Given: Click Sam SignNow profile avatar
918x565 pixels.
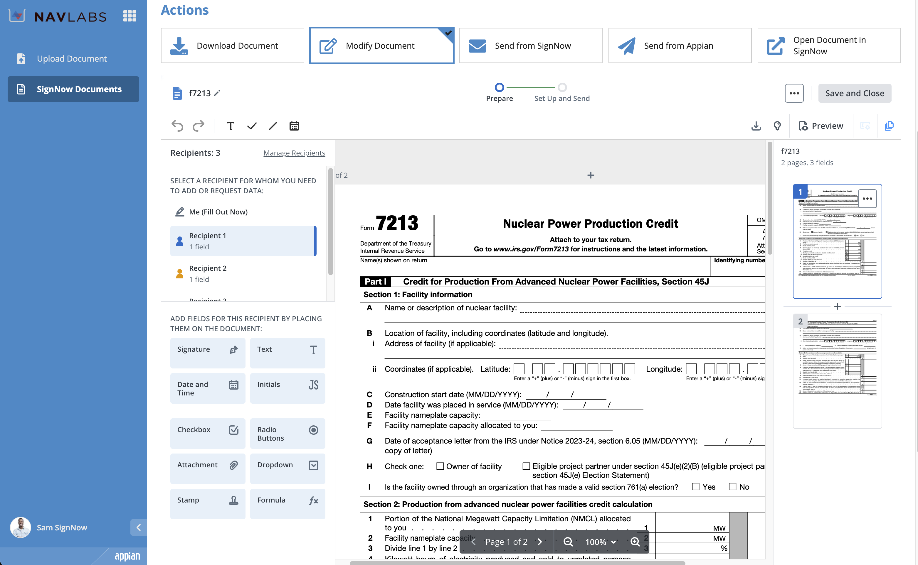Looking at the screenshot, I should [x=20, y=527].
